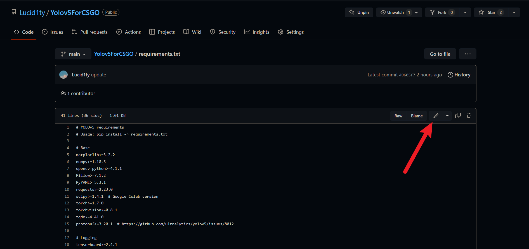Click Go to file button
The width and height of the screenshot is (529, 249).
[x=440, y=54]
